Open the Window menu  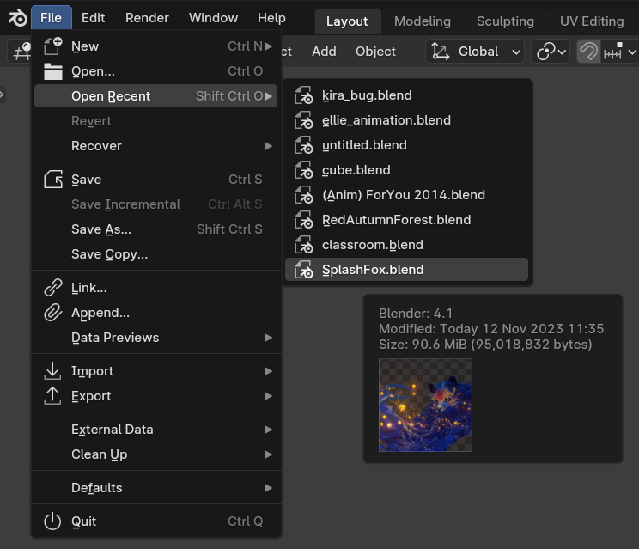tap(213, 18)
